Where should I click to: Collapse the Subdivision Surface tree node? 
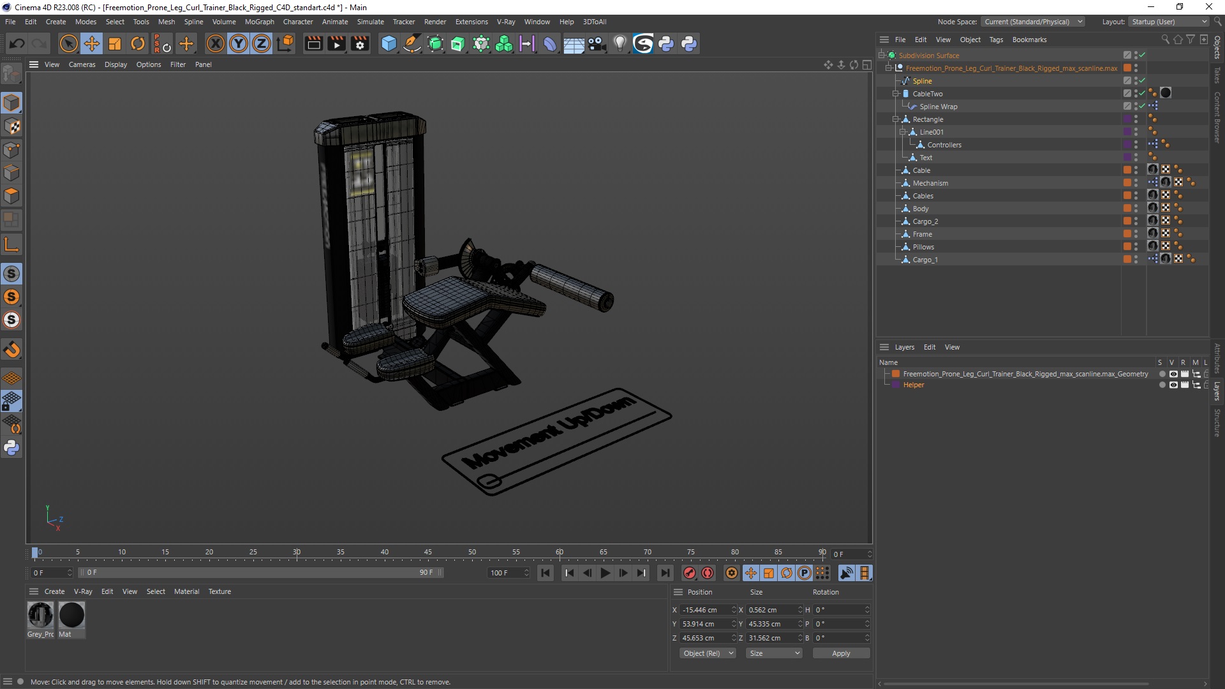tap(881, 56)
